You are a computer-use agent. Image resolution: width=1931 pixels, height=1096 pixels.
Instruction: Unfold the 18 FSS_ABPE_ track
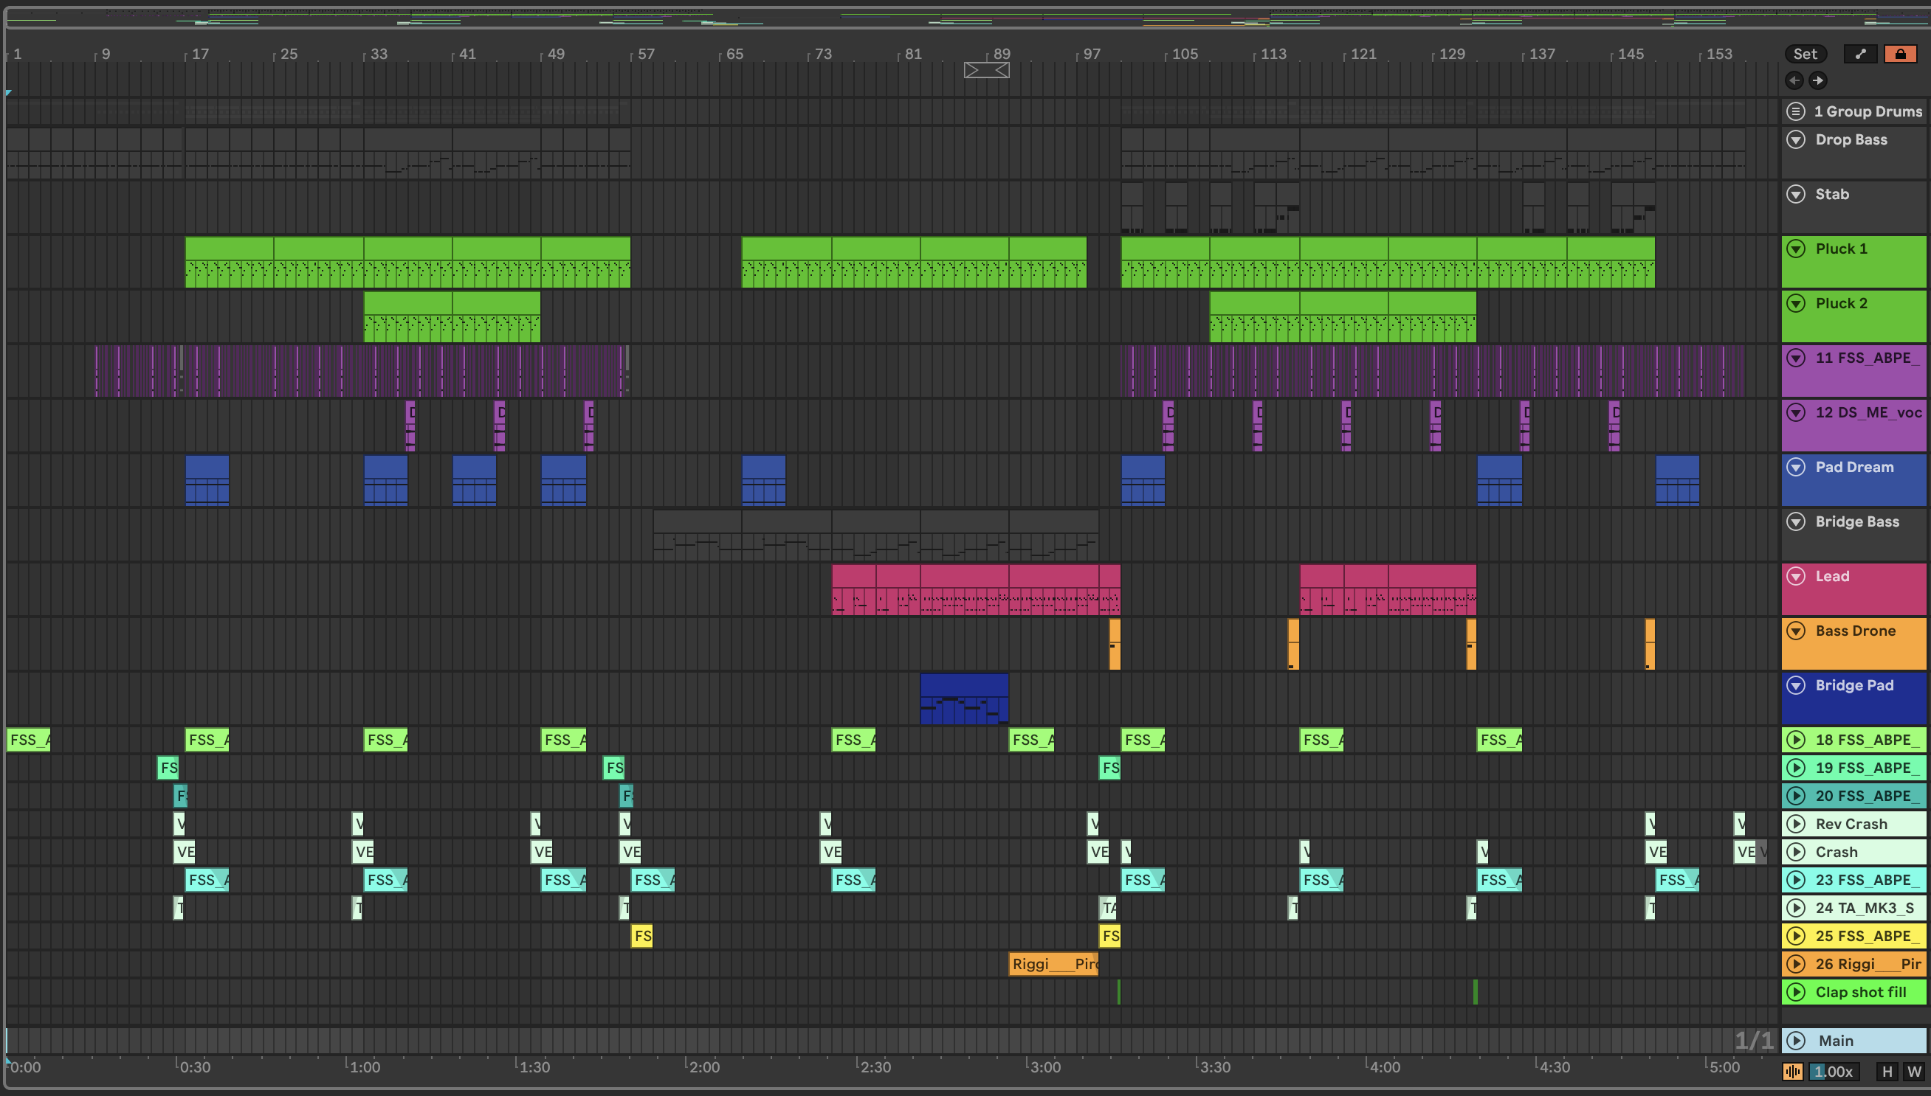pos(1796,740)
